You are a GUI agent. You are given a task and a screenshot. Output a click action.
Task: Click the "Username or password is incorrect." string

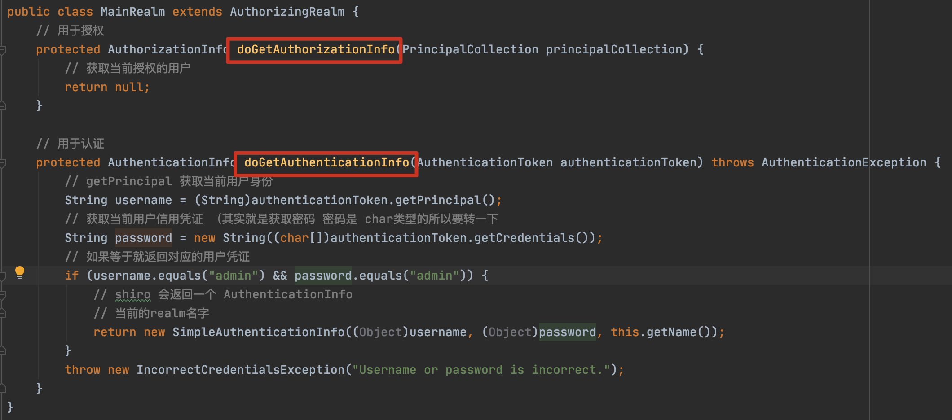tap(480, 370)
